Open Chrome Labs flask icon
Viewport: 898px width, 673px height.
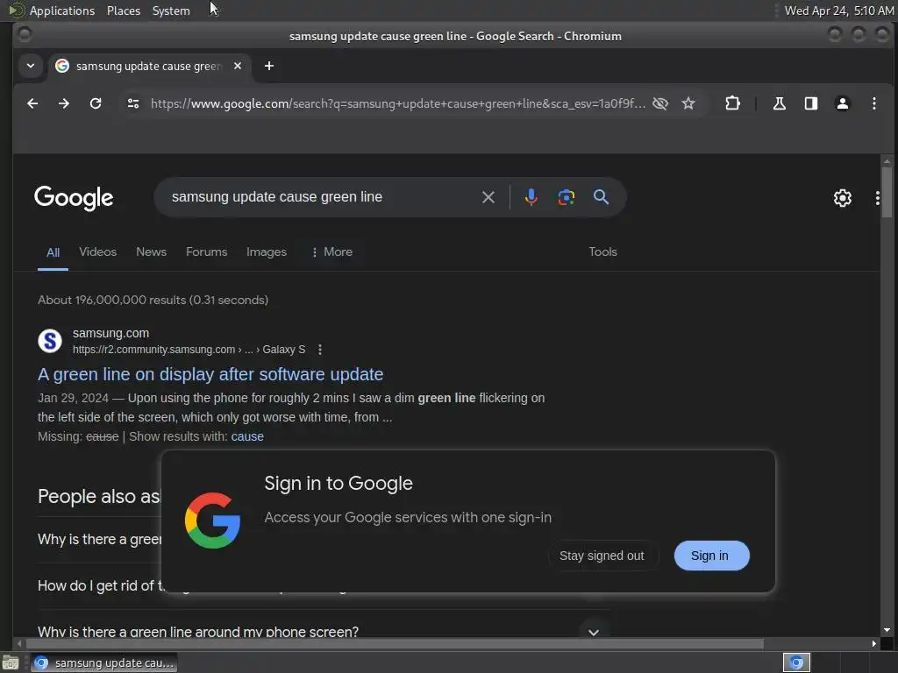pos(780,103)
